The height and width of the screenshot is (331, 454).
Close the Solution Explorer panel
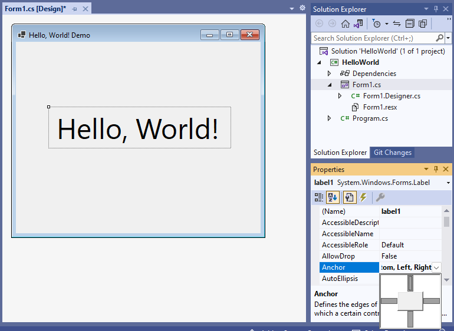pyautogui.click(x=446, y=9)
